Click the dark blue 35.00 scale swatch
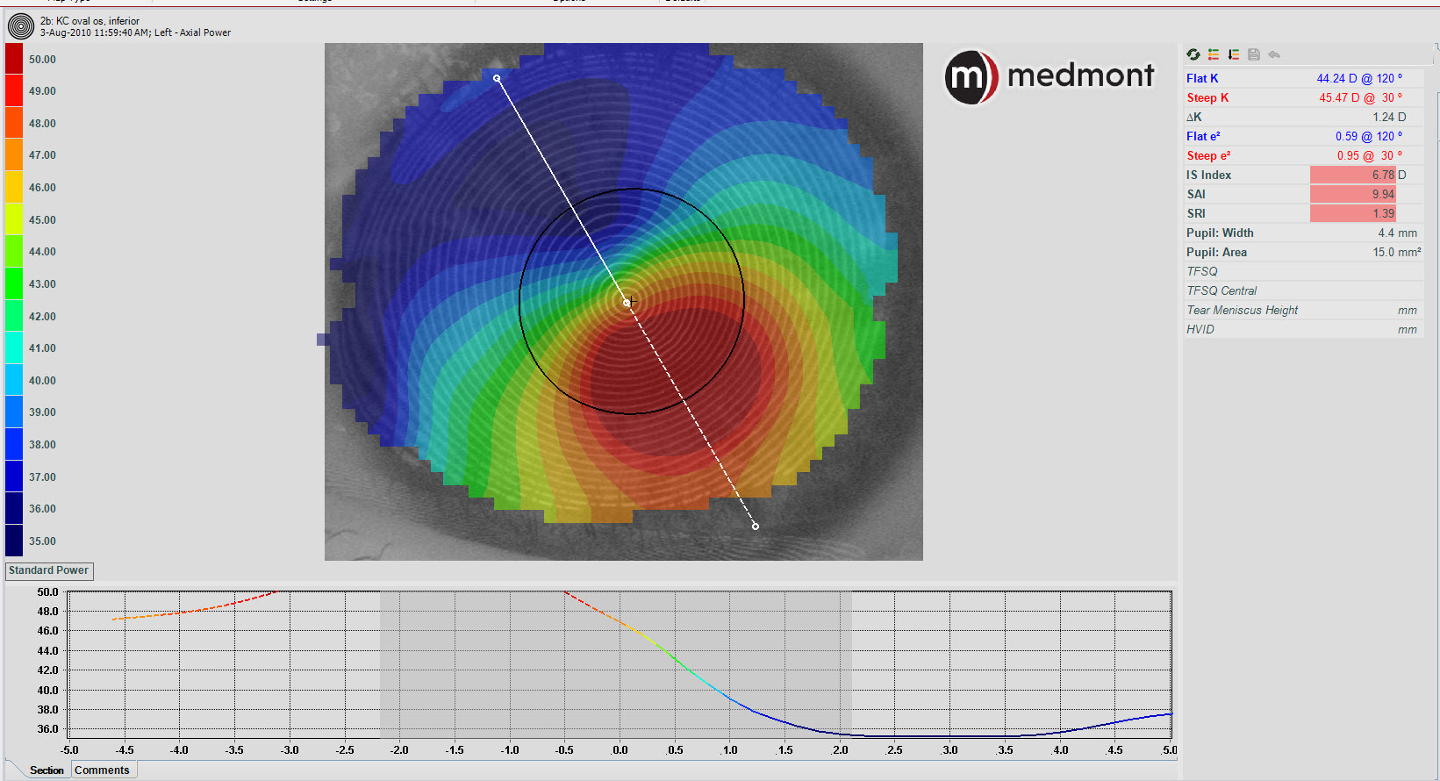 14,541
